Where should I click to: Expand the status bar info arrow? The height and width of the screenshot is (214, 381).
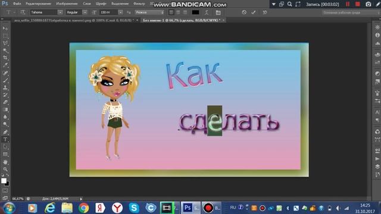click(81, 199)
